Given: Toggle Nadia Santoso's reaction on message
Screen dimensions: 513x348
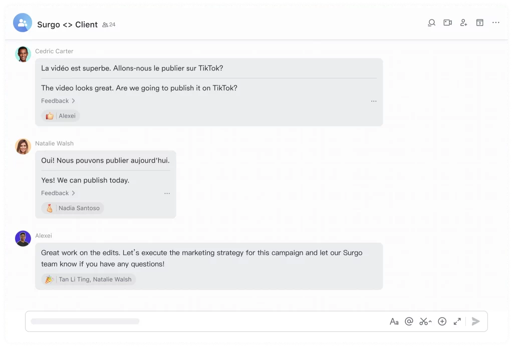Looking at the screenshot, I should tap(73, 208).
